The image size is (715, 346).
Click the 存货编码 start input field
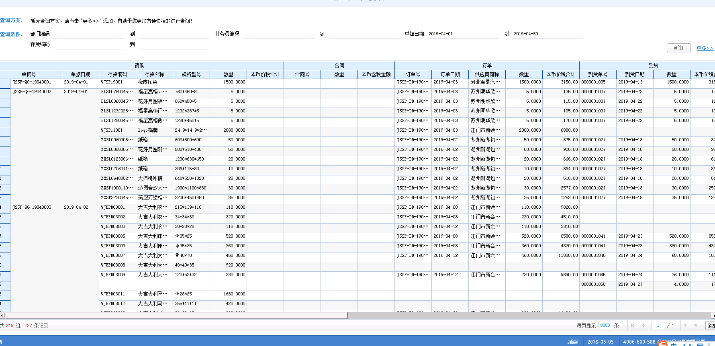point(88,45)
